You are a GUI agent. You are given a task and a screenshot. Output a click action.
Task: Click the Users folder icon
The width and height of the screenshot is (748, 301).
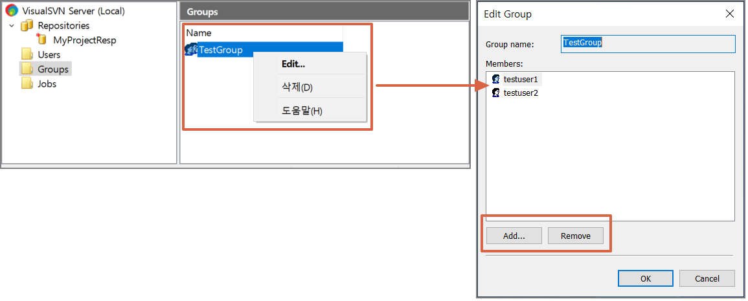click(27, 54)
